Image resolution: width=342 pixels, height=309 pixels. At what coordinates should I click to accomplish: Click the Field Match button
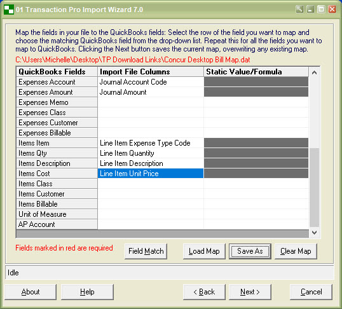(146, 251)
